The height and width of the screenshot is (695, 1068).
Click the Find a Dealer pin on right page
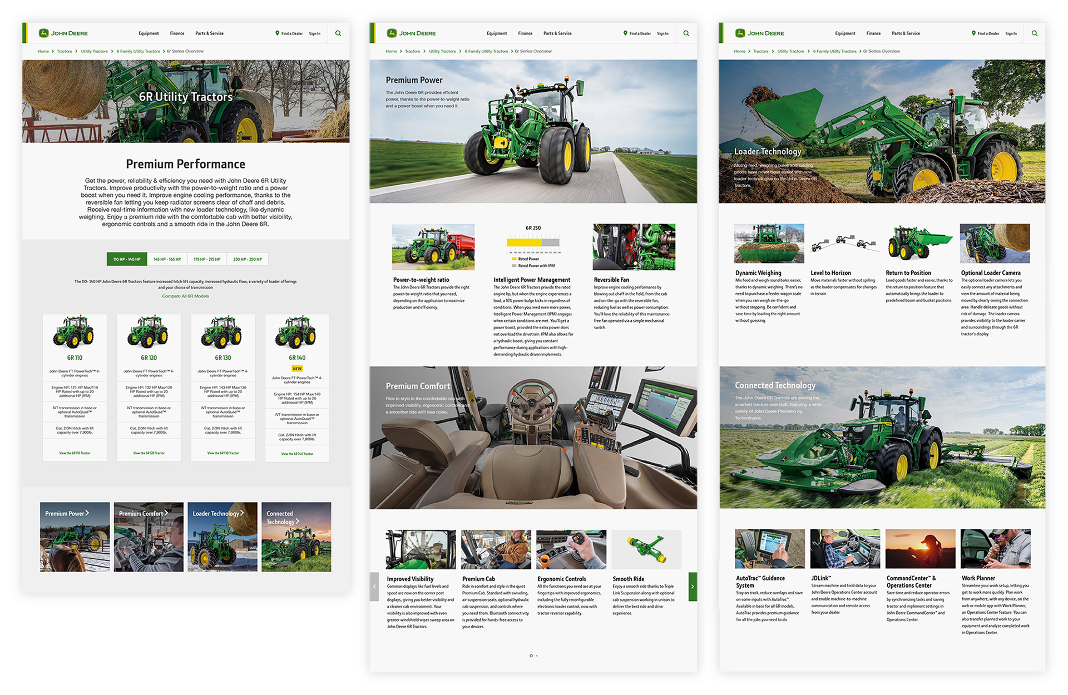point(973,33)
